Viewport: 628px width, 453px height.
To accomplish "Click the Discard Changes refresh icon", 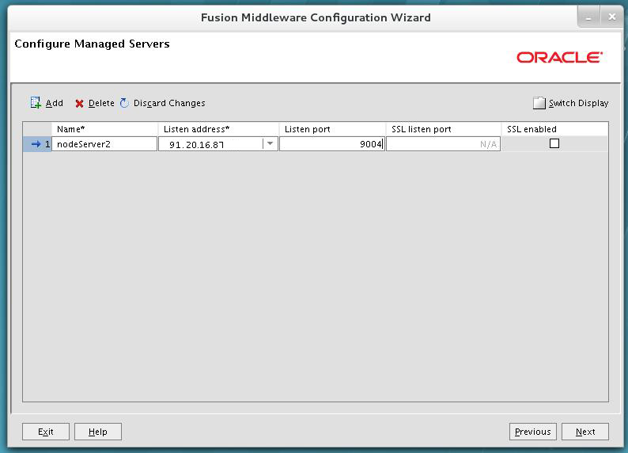I will point(124,103).
